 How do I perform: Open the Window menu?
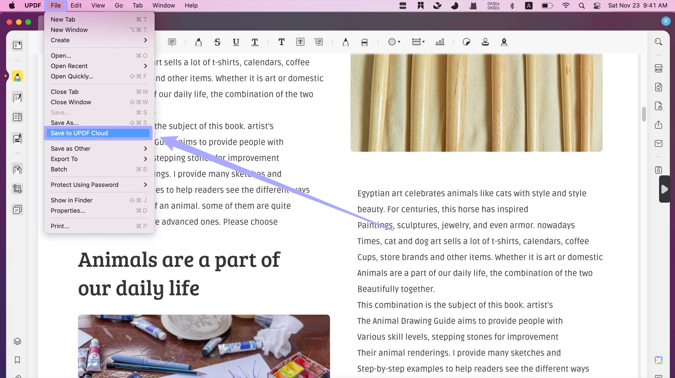coord(163,5)
